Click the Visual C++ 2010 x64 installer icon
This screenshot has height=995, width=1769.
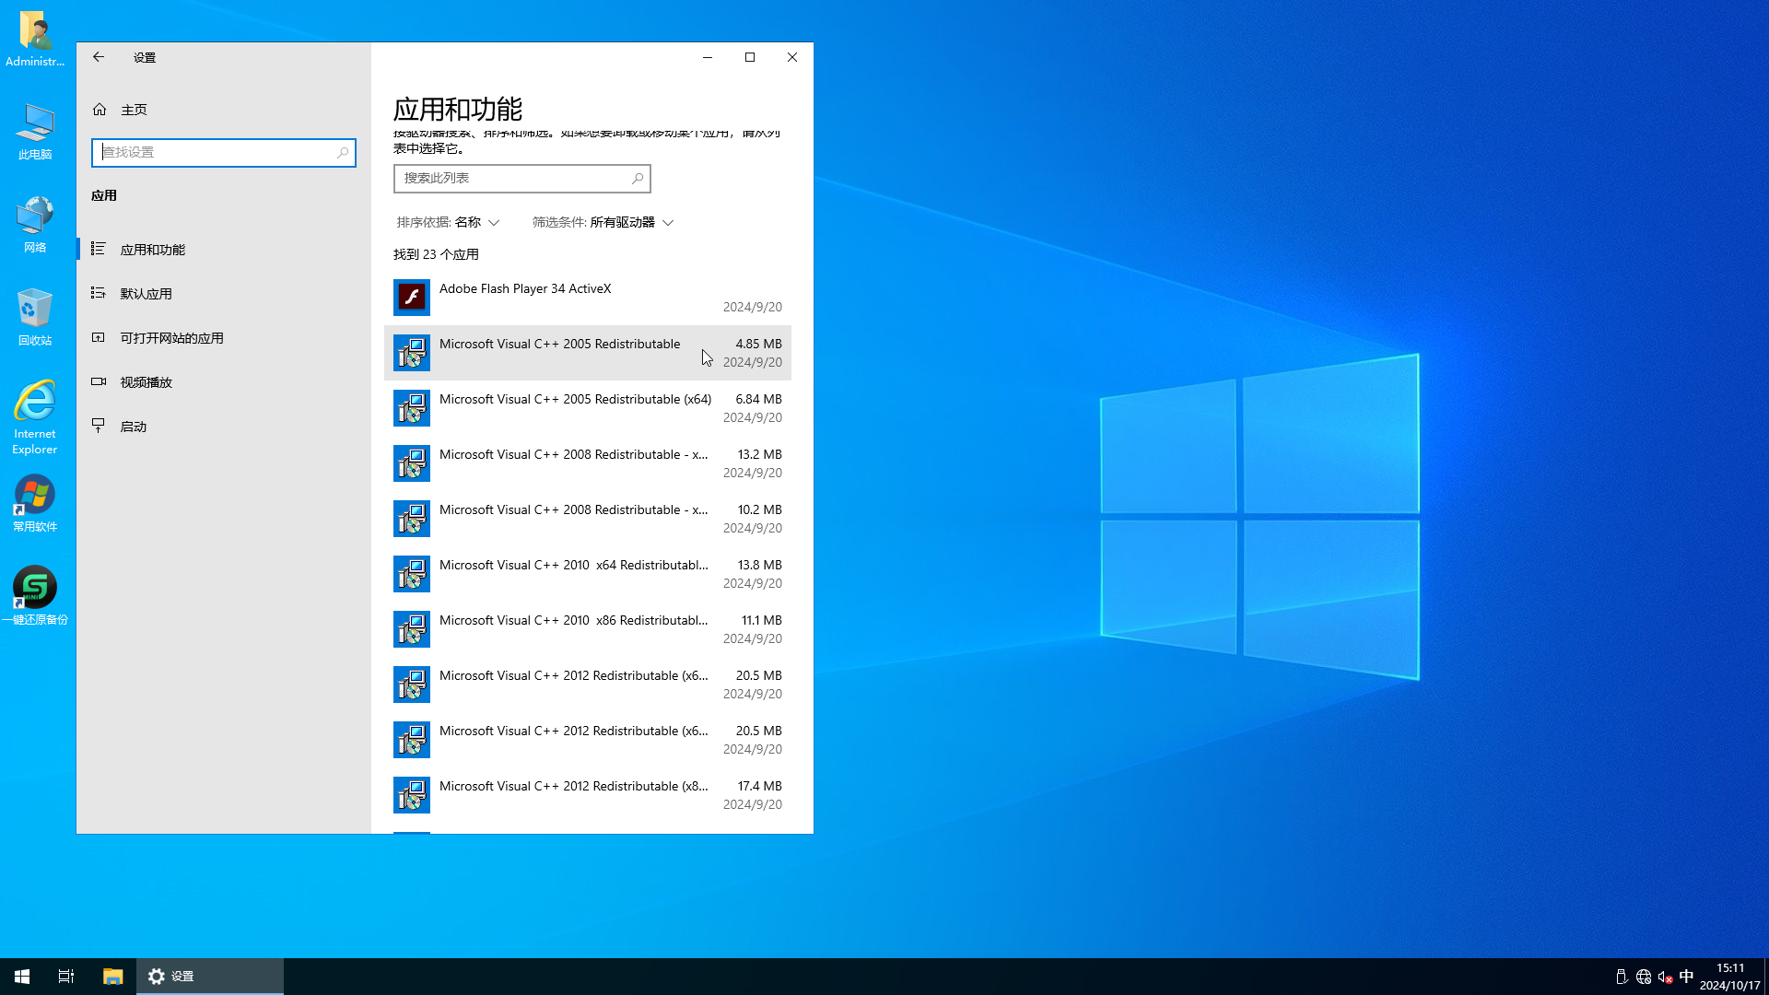click(x=412, y=574)
